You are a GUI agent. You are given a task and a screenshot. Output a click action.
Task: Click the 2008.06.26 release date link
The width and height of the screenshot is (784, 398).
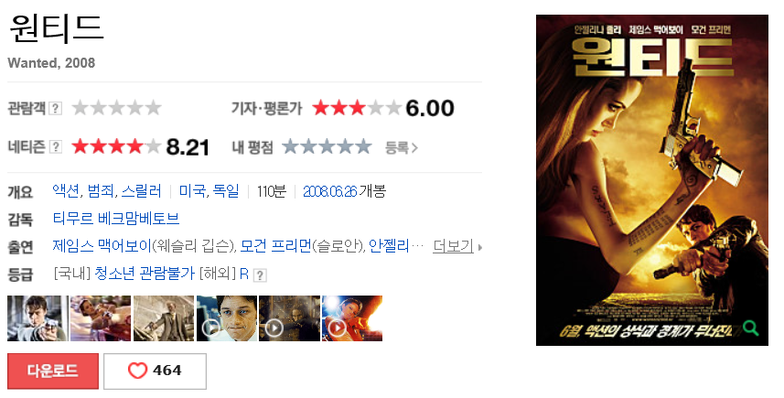(330, 191)
